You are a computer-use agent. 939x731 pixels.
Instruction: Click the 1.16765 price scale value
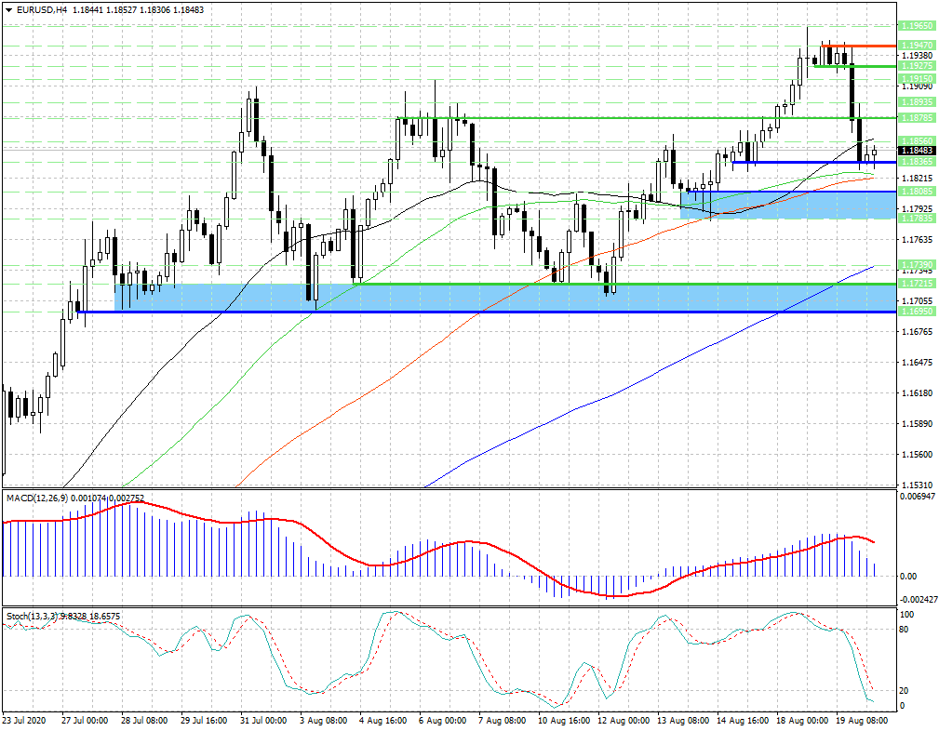click(917, 332)
